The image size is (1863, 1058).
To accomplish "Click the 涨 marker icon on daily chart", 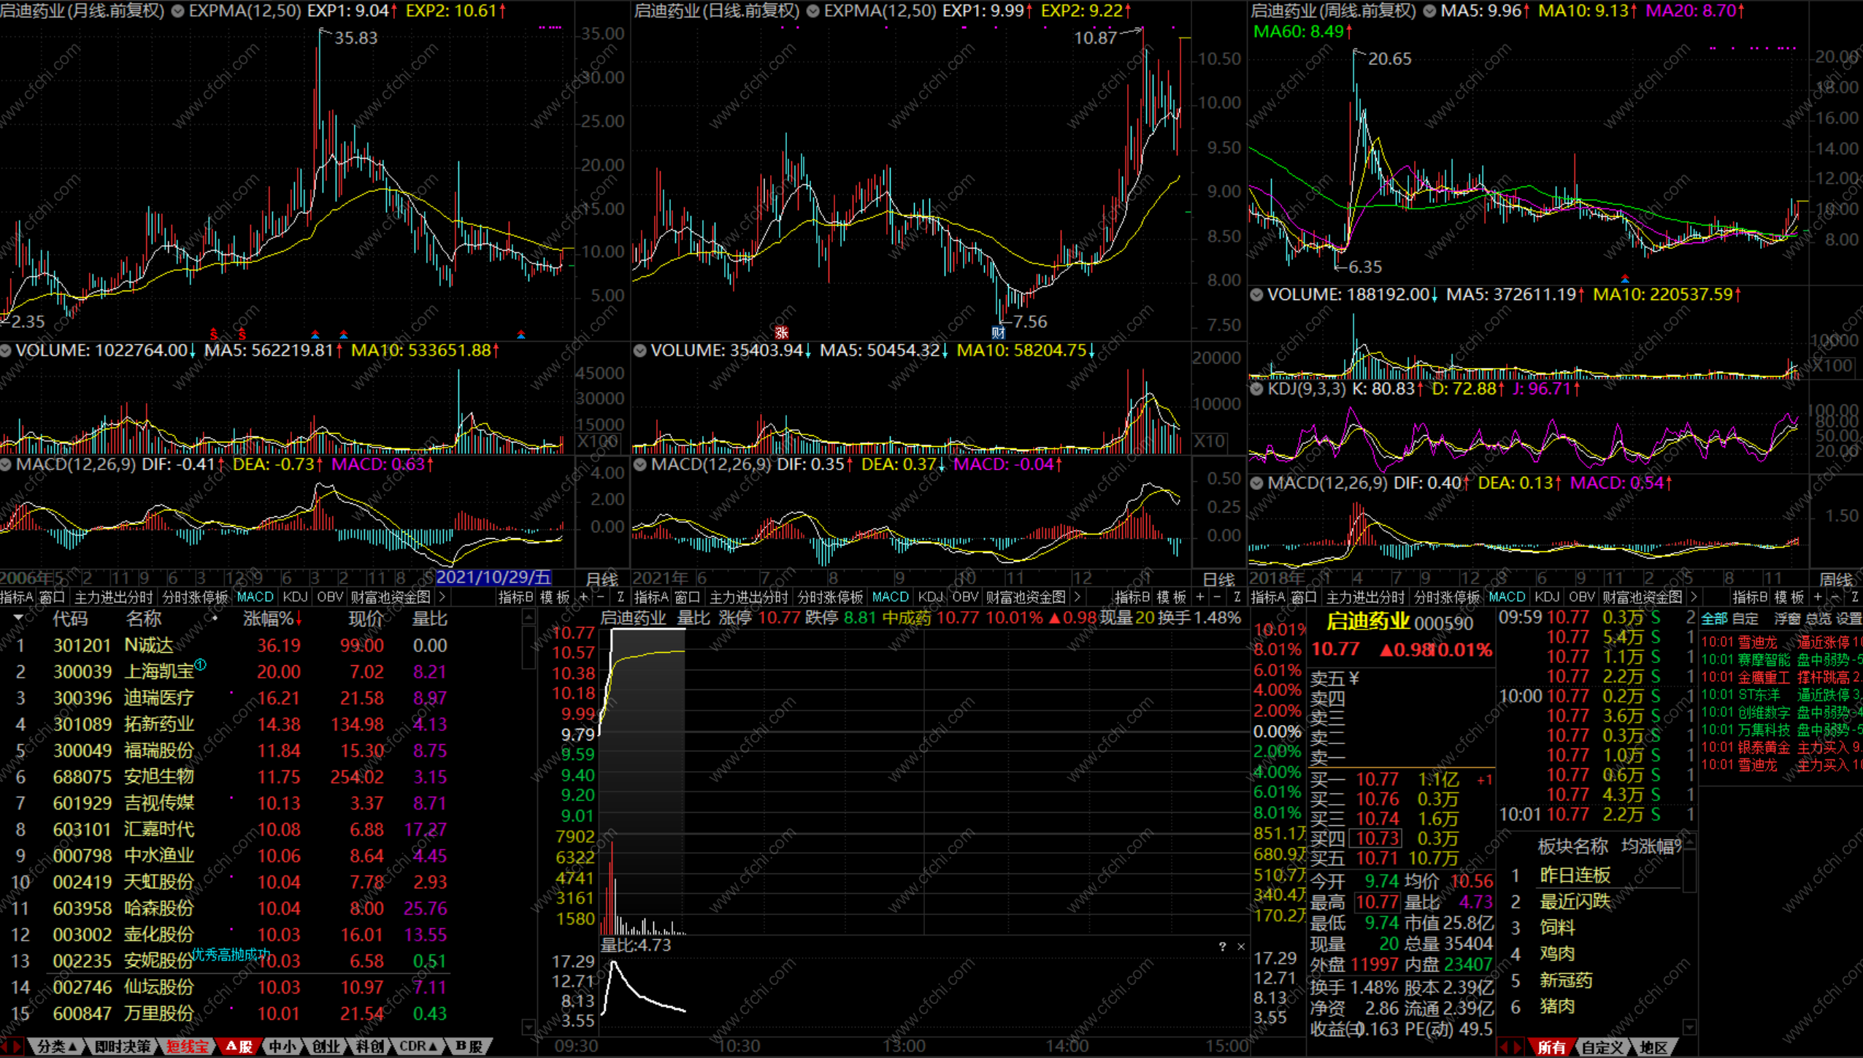I will tap(782, 333).
